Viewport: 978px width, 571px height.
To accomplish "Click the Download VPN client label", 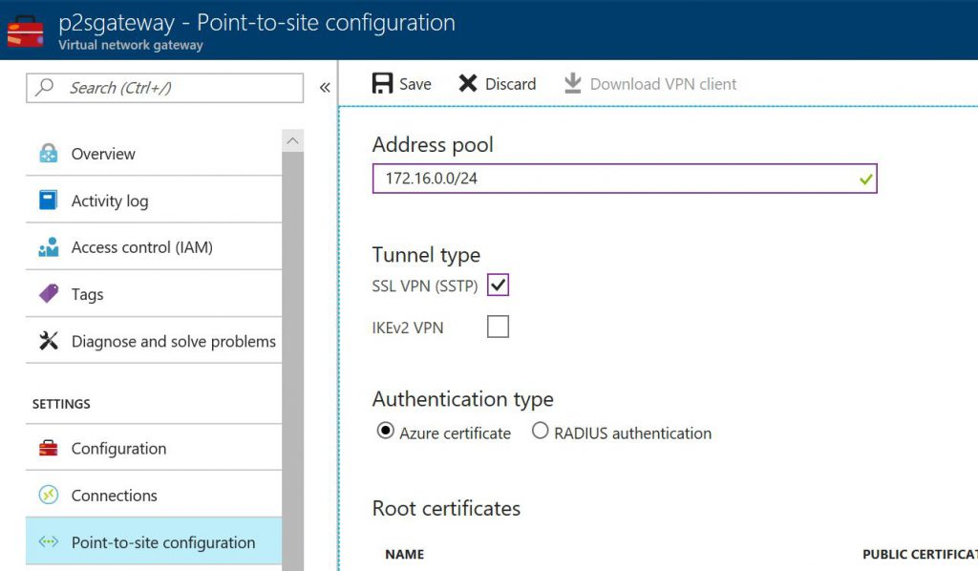I will (663, 84).
